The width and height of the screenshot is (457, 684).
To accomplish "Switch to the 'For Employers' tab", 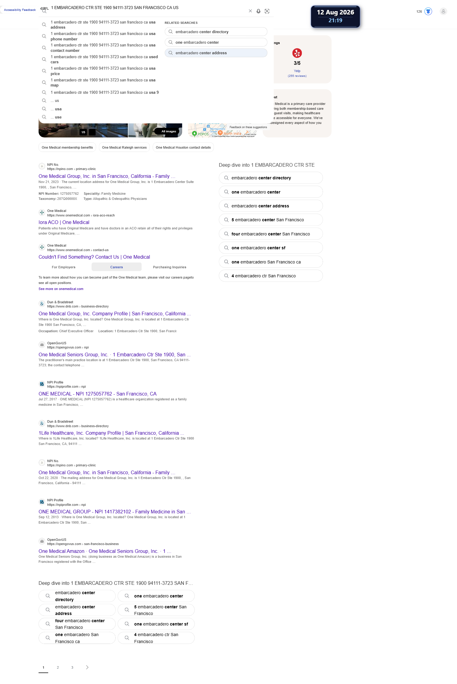I will click(x=64, y=267).
